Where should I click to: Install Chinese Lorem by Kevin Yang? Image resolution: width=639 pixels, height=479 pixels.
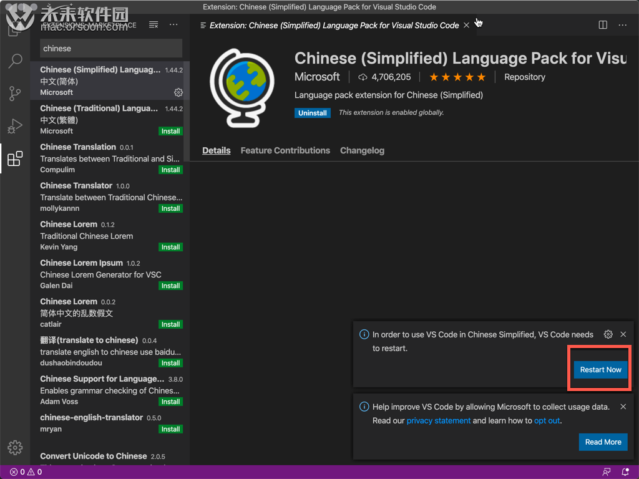coord(170,247)
